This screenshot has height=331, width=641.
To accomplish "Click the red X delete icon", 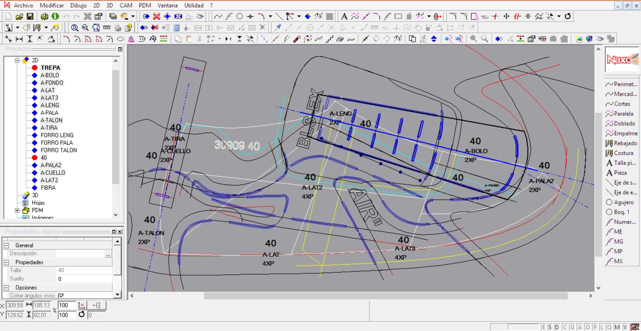I will click(x=156, y=17).
